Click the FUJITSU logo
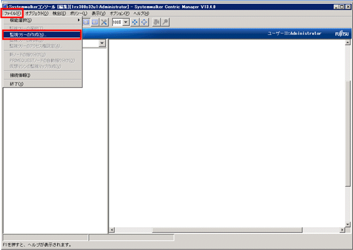 (x=342, y=34)
